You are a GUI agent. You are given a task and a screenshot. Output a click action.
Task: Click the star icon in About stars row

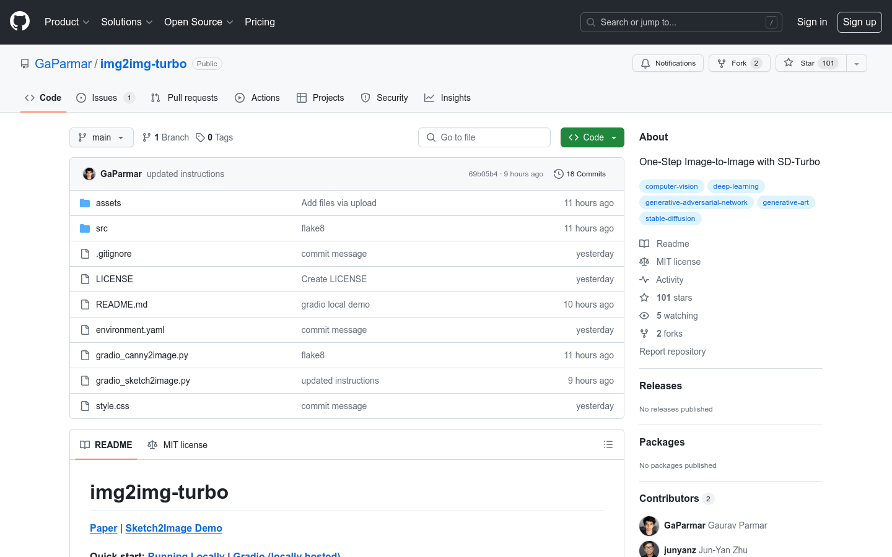644,298
